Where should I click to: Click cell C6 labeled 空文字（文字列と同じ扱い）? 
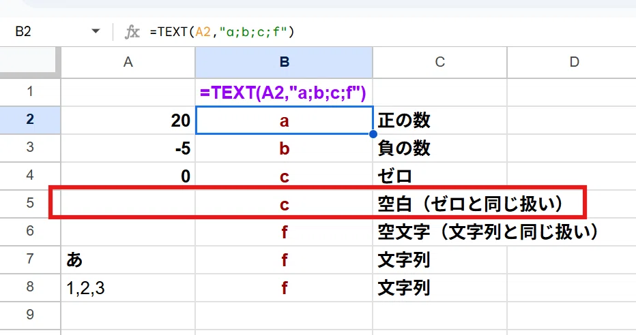click(439, 232)
